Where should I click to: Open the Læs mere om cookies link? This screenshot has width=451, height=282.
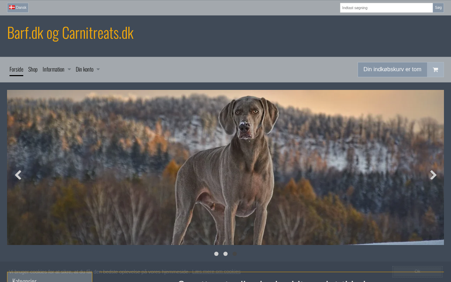tap(216, 271)
